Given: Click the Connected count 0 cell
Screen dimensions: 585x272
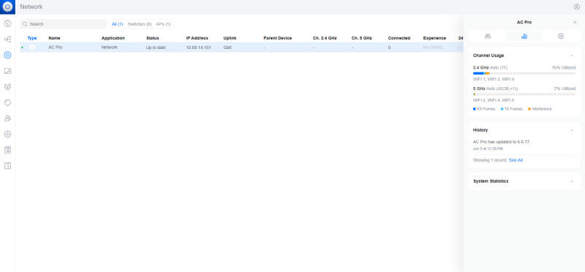Looking at the screenshot, I should pos(389,48).
